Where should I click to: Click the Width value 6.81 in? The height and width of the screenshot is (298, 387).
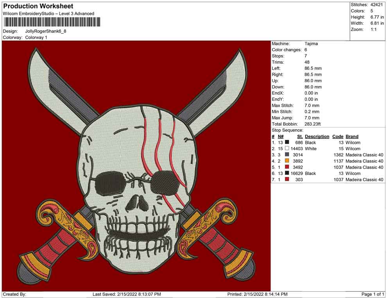(377, 23)
